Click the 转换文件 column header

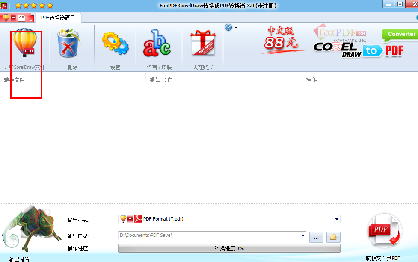(15, 80)
